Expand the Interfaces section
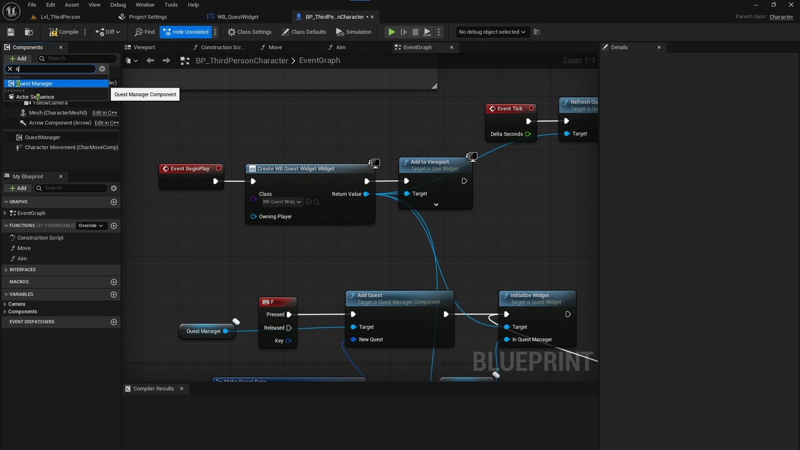 point(6,270)
